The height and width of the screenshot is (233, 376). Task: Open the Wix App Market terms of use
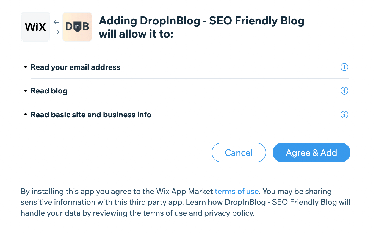tap(237, 191)
